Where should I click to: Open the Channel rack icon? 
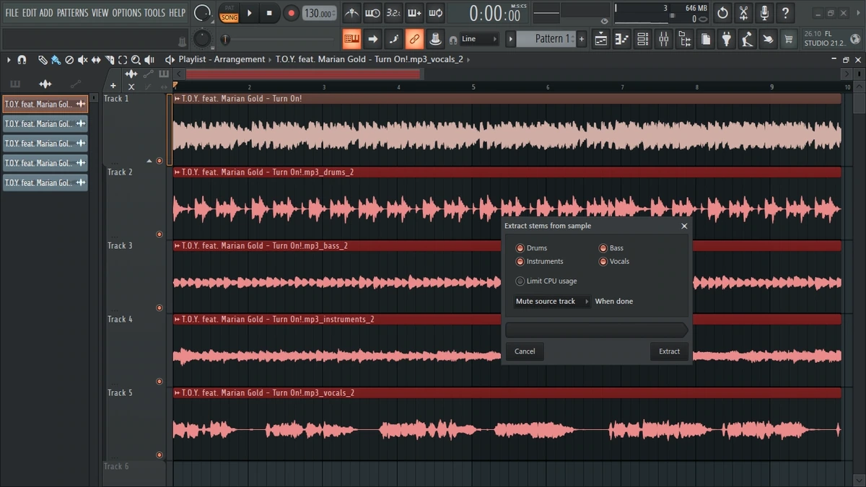click(642, 40)
